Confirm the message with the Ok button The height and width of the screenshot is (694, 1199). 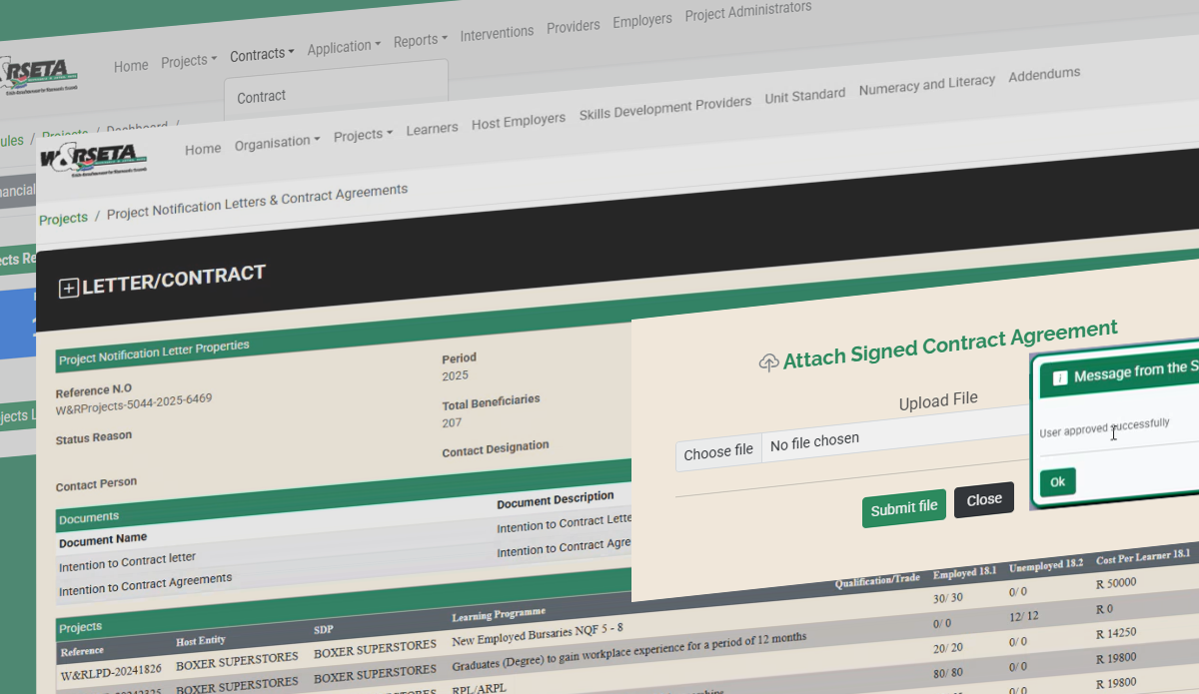[x=1057, y=482]
